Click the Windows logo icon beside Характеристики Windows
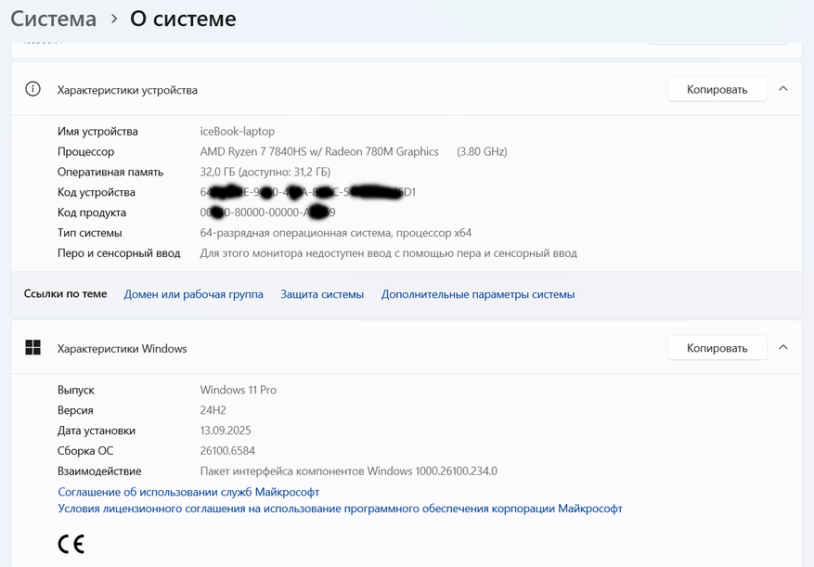This screenshot has width=814, height=567. pyautogui.click(x=32, y=348)
